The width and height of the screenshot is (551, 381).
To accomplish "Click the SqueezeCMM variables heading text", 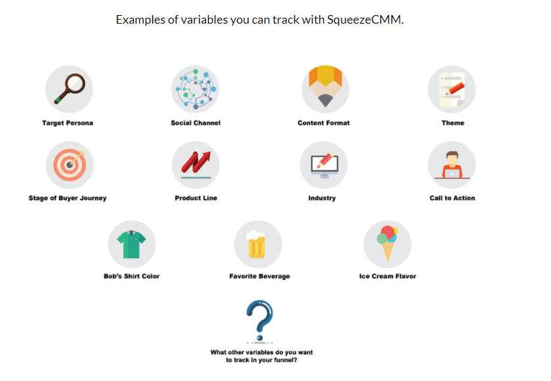I will coord(259,19).
